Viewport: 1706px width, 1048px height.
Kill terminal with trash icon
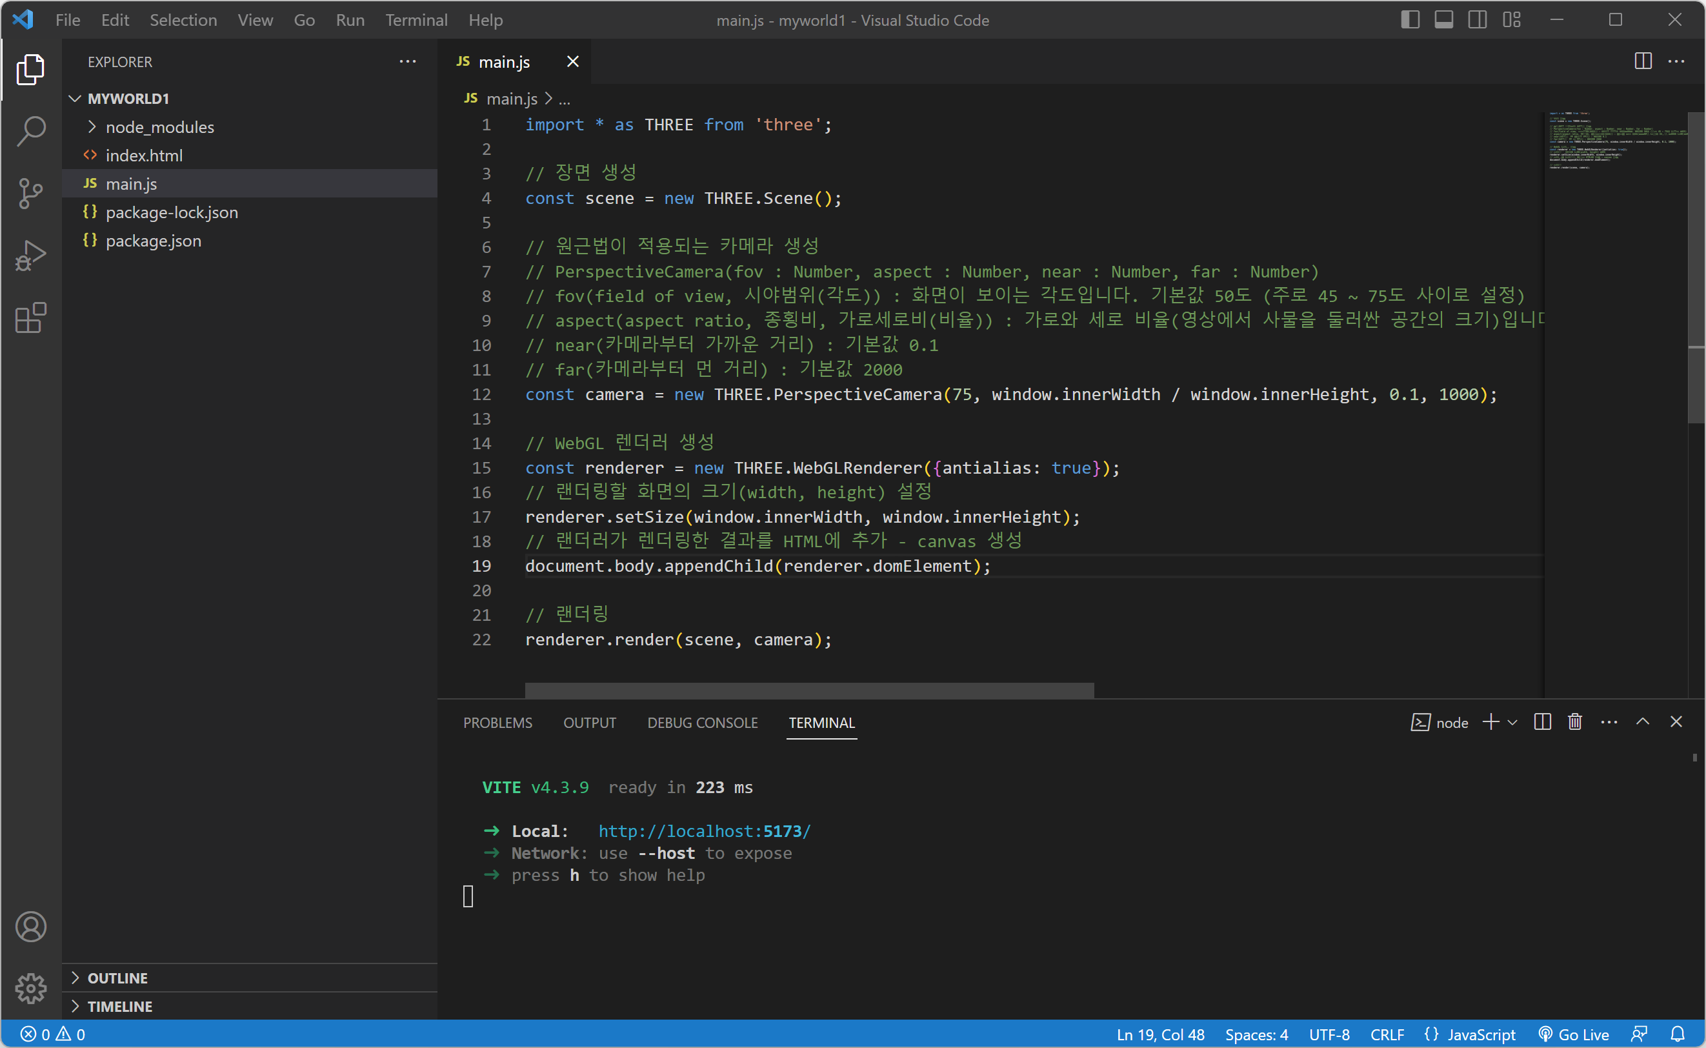pos(1574,721)
